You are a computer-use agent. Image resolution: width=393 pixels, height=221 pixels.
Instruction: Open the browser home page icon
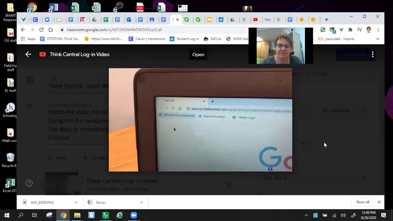coord(51,30)
